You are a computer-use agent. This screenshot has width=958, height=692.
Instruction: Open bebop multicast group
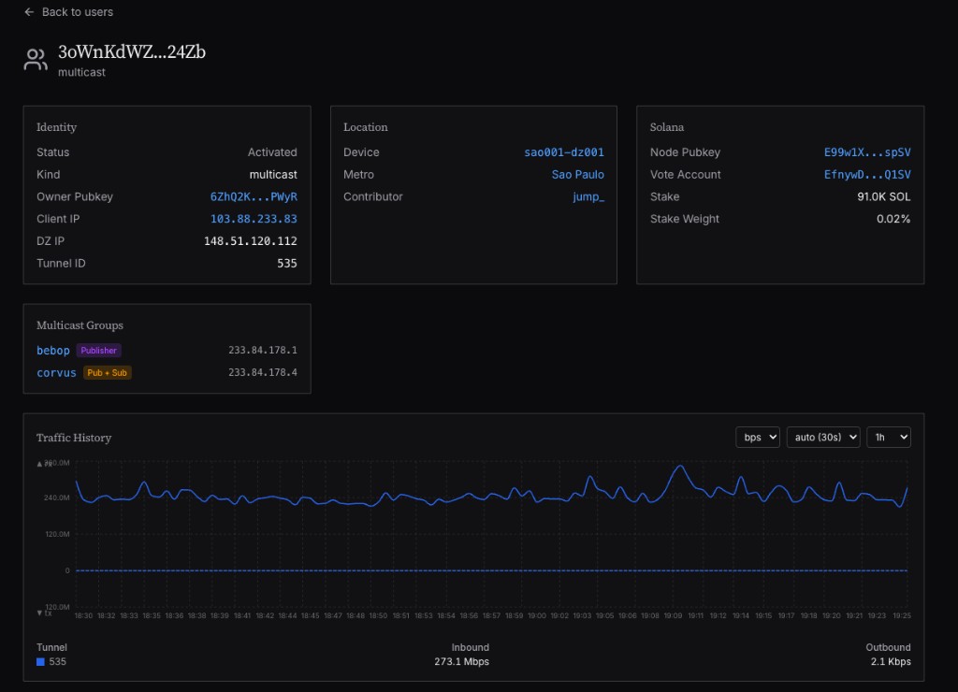(53, 351)
